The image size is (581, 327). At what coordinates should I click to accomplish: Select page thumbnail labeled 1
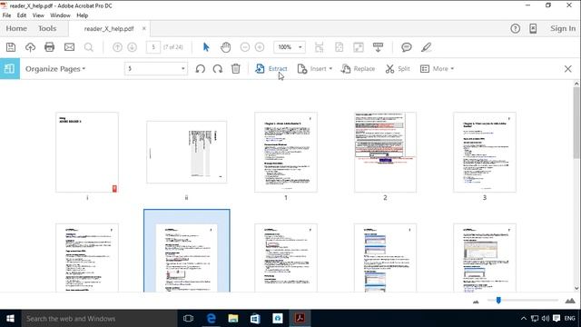click(286, 153)
